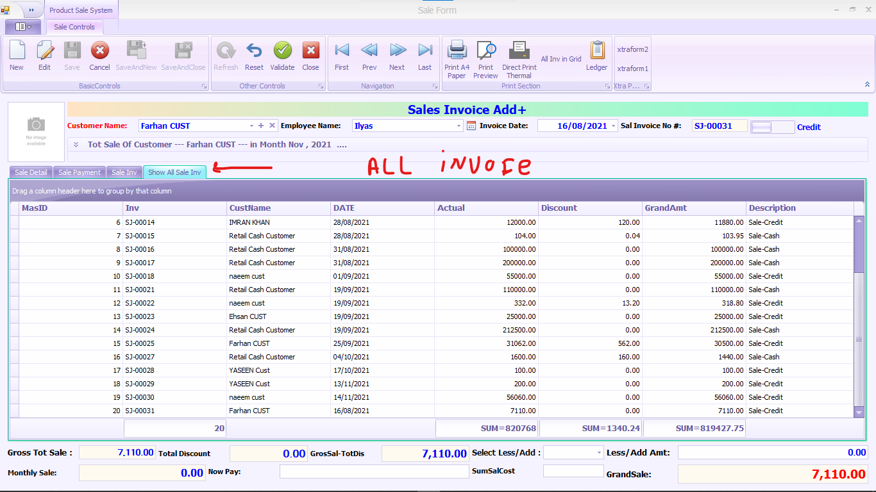Jump to the Last invoice record
The height and width of the screenshot is (492, 876).
[425, 56]
